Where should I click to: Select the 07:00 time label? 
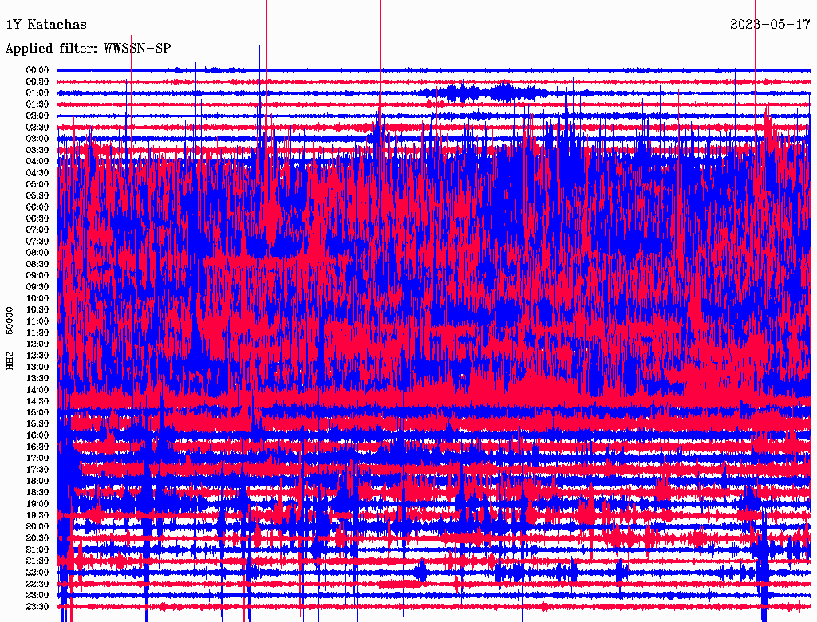37,230
